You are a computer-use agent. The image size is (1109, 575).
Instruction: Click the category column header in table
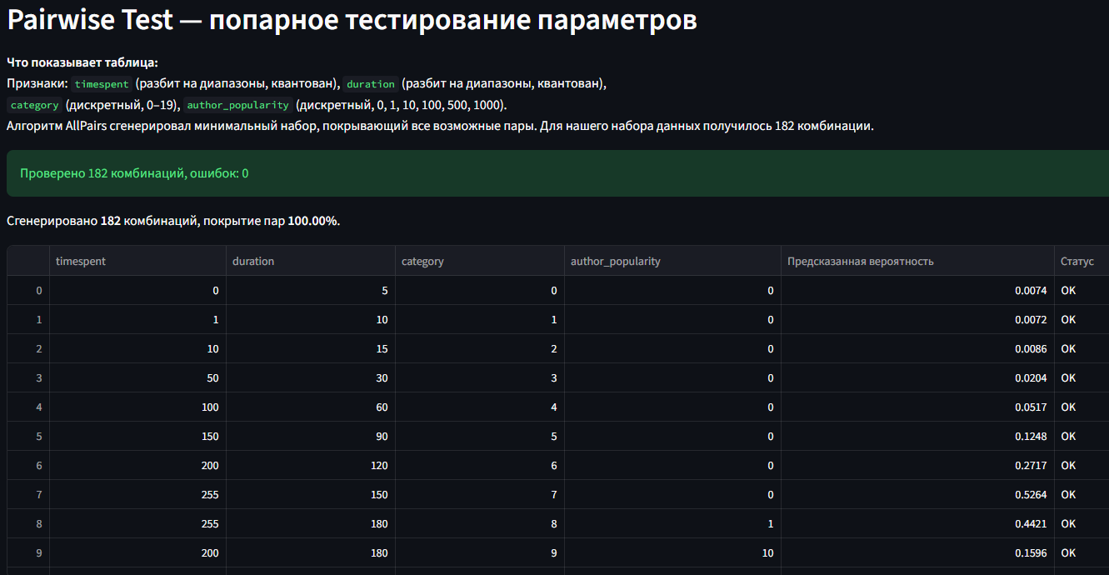point(479,261)
